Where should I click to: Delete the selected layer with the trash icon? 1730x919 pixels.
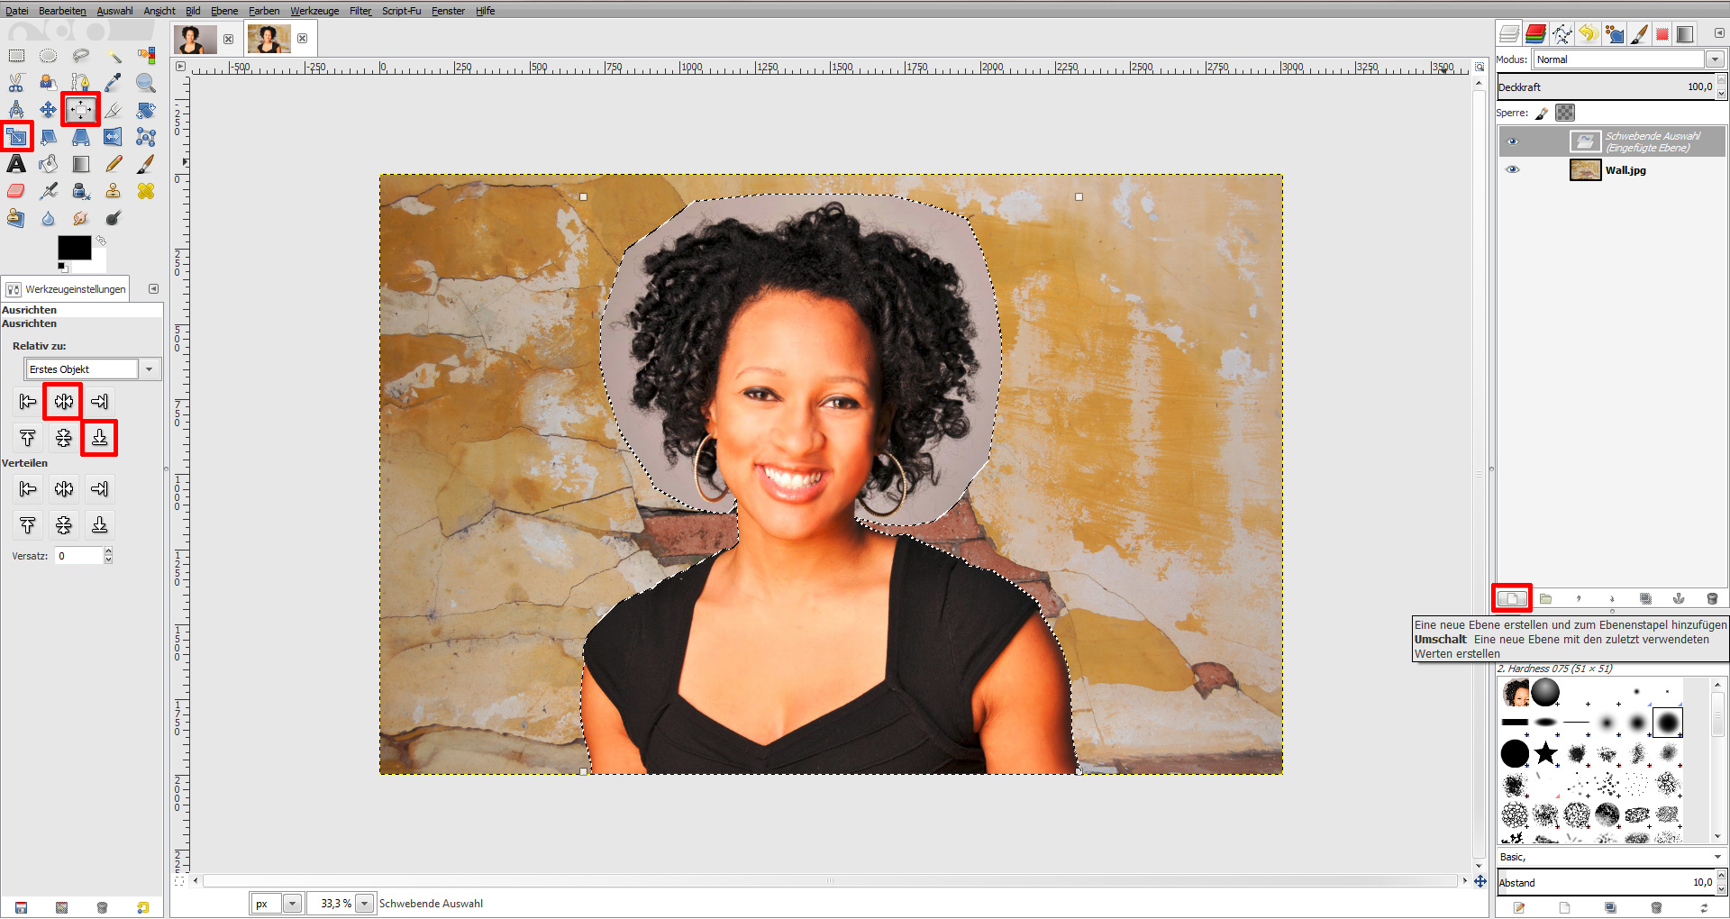(x=1711, y=598)
